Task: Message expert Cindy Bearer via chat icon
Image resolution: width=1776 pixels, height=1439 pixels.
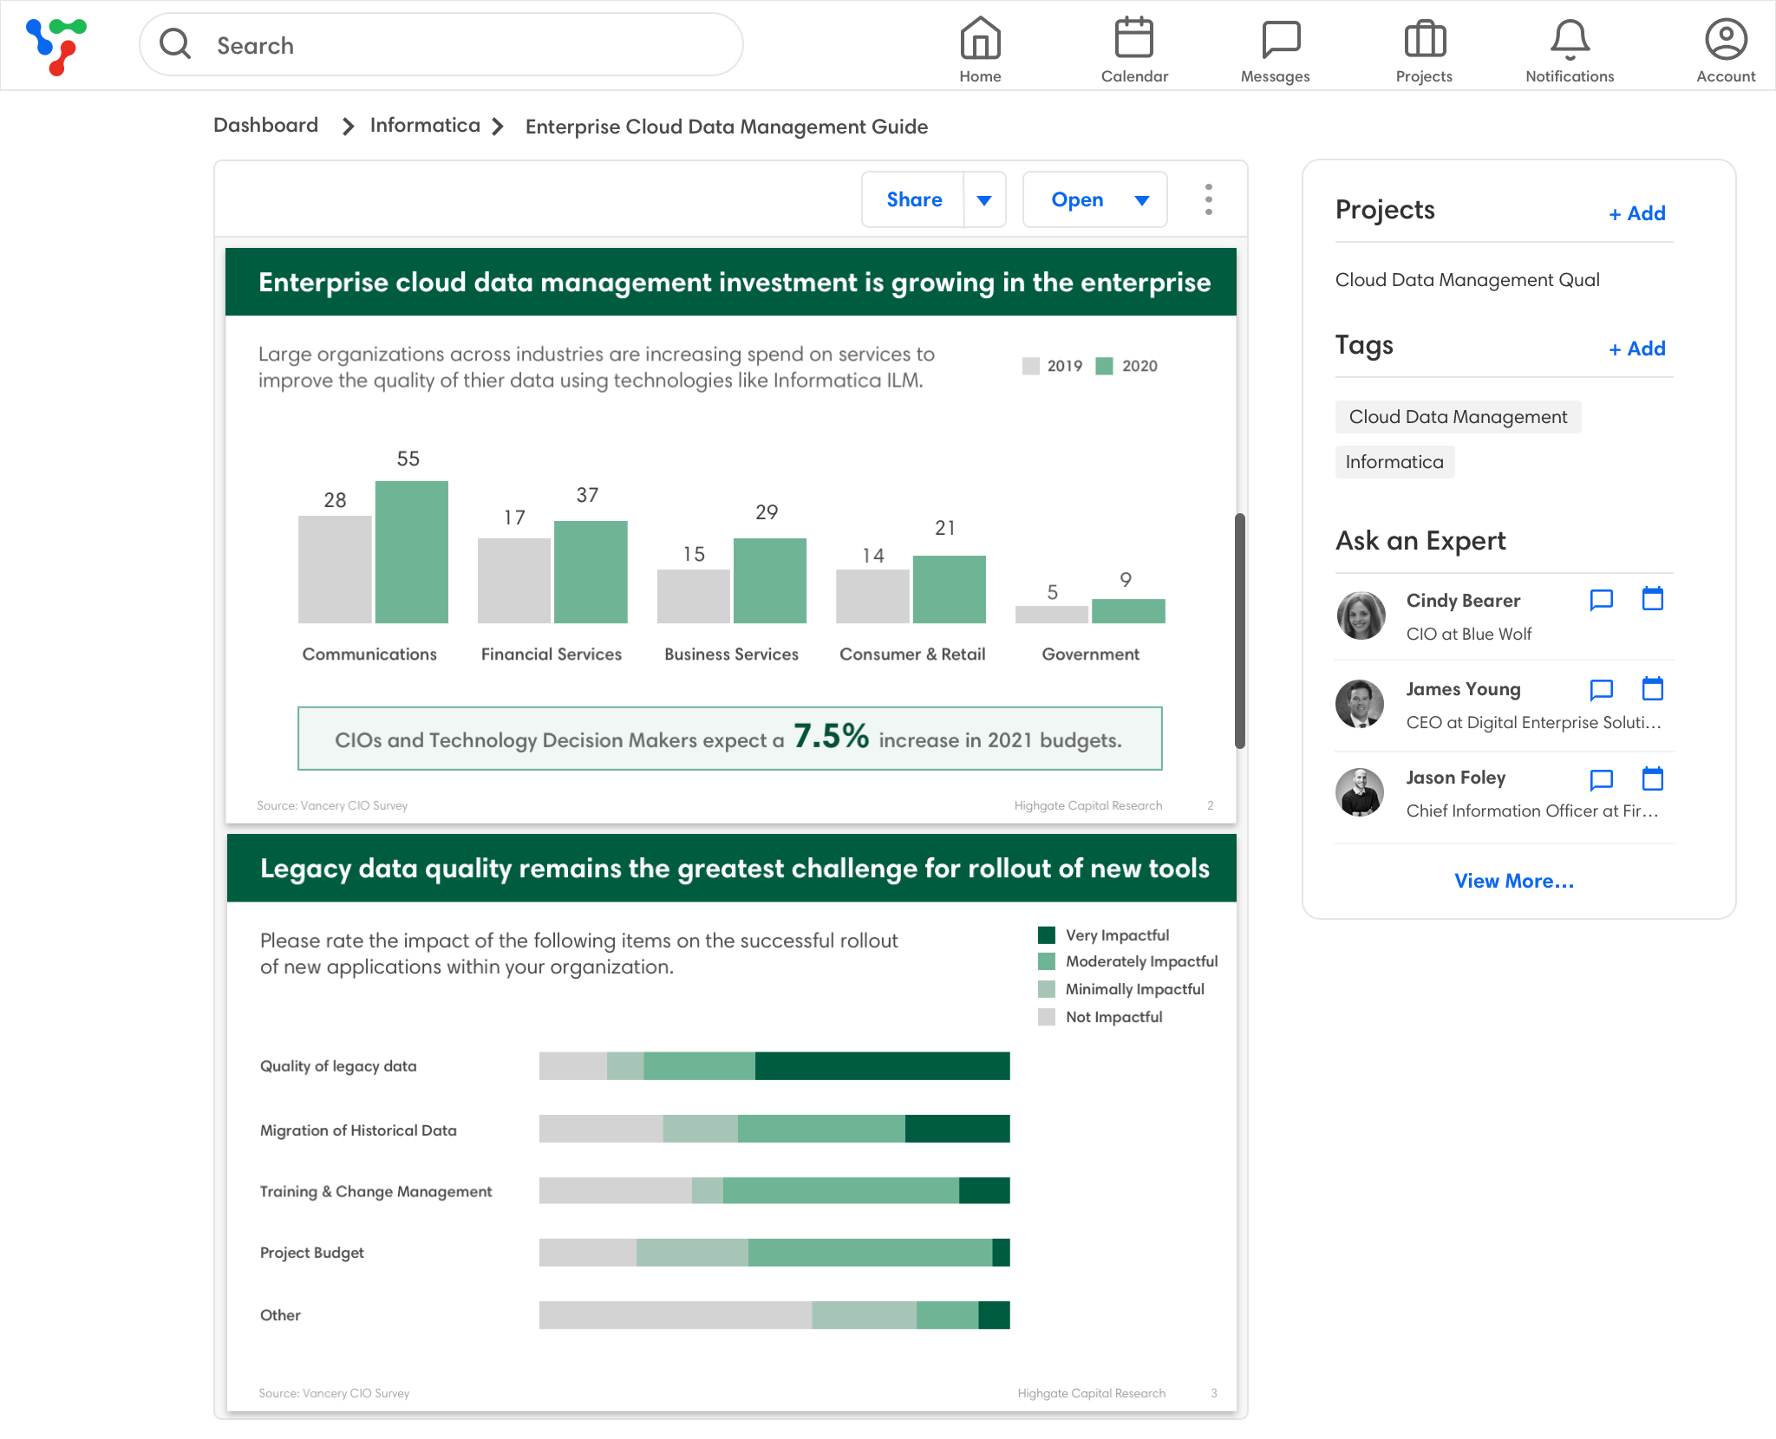Action: tap(1601, 600)
